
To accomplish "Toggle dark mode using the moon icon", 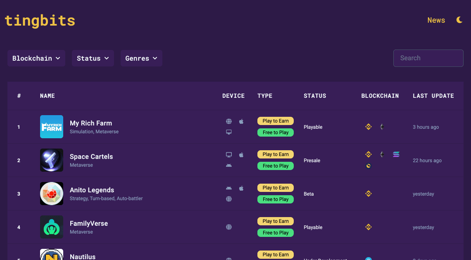I will click(459, 19).
